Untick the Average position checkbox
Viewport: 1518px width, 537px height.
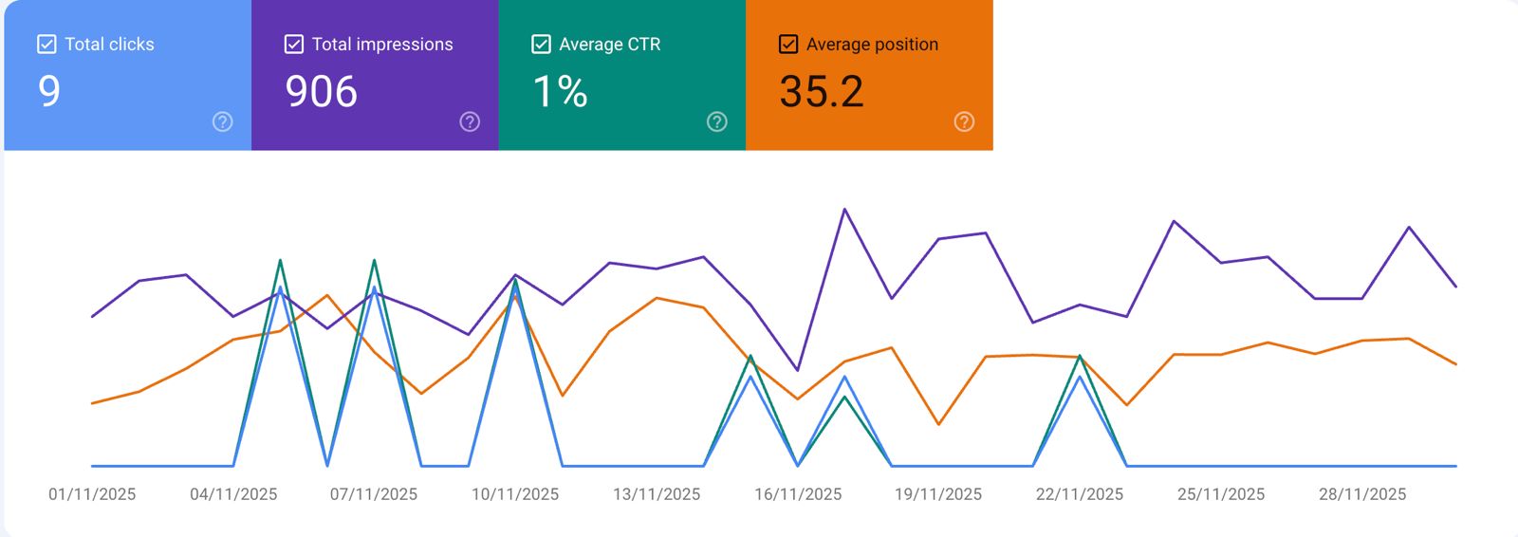[x=788, y=44]
